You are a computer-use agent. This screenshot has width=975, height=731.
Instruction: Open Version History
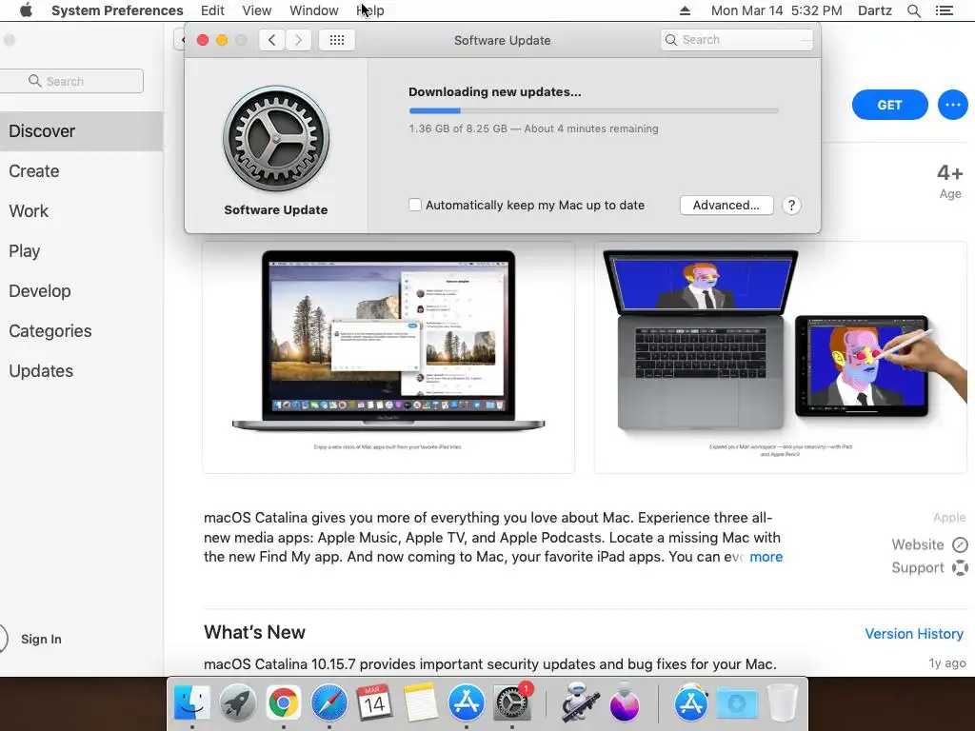pos(914,633)
